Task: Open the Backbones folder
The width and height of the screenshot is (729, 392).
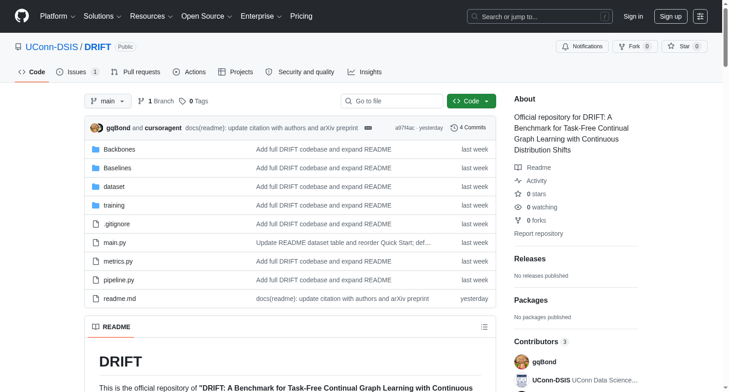Action: [x=119, y=149]
